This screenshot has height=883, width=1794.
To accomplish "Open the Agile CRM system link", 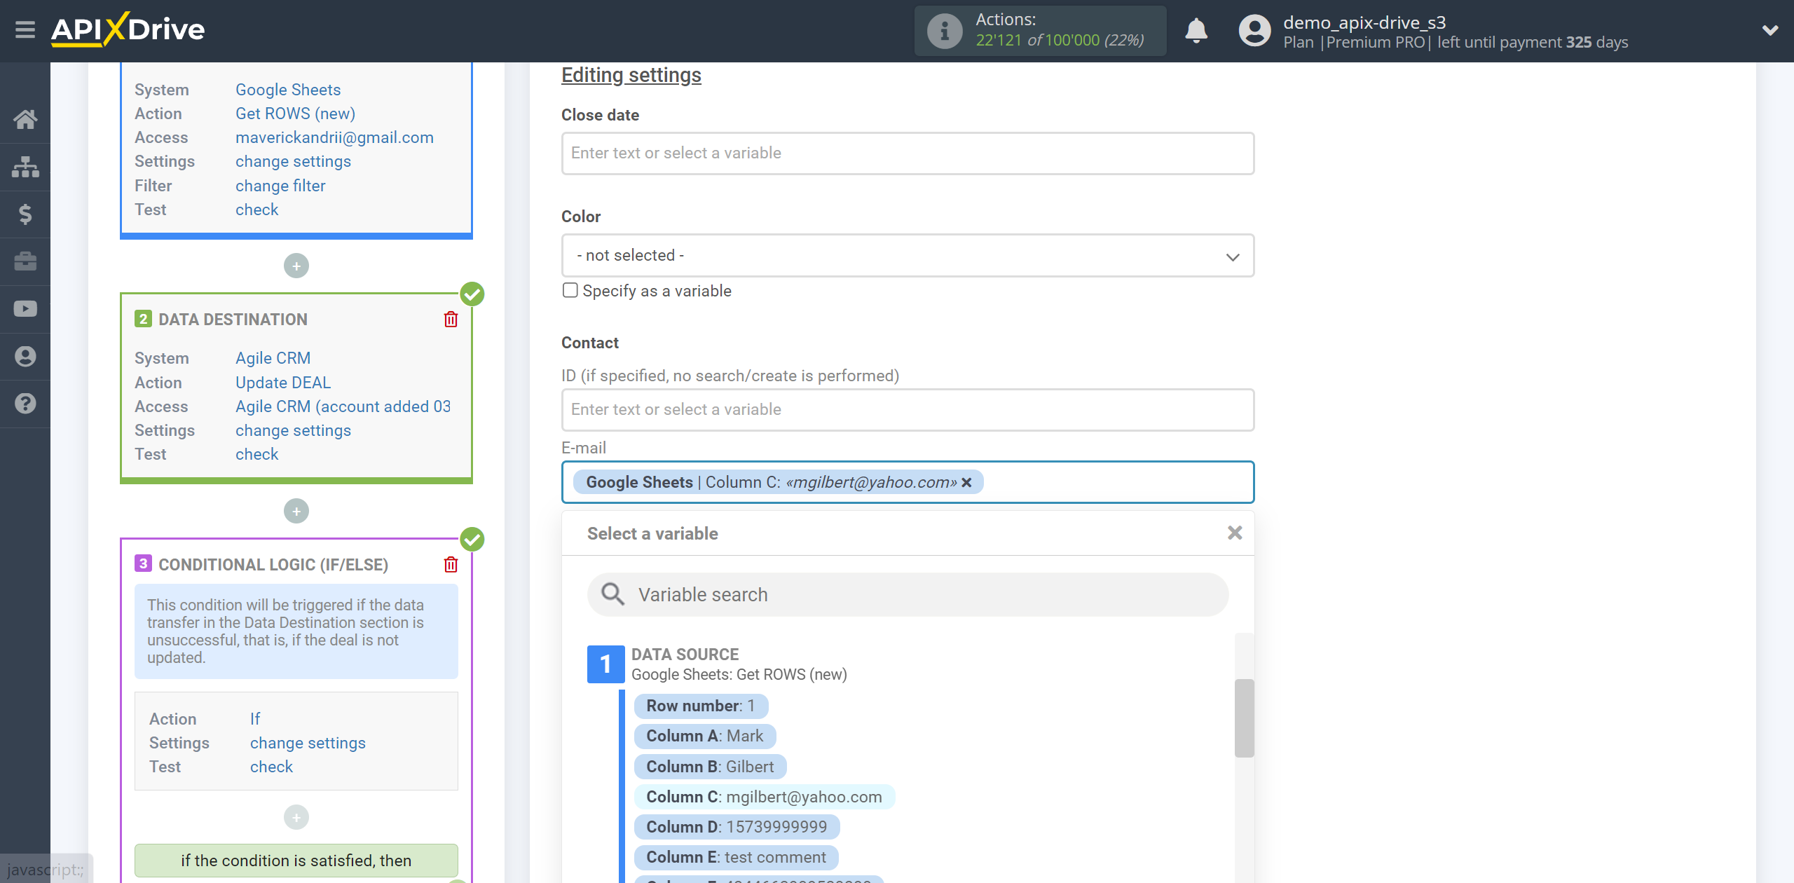I will 273,358.
